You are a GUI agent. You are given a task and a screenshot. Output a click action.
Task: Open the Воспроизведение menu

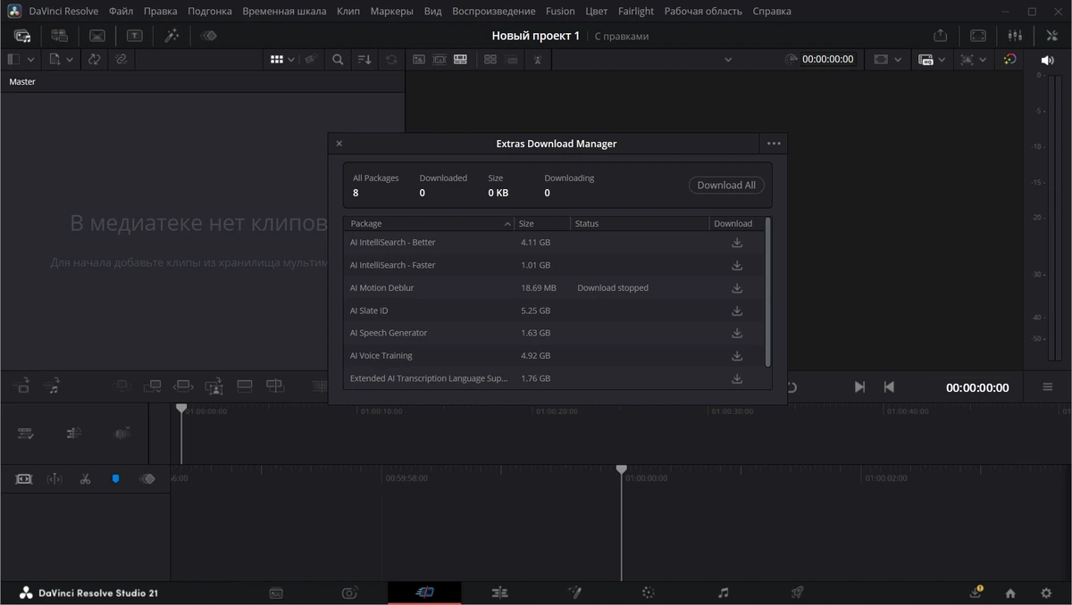click(494, 12)
